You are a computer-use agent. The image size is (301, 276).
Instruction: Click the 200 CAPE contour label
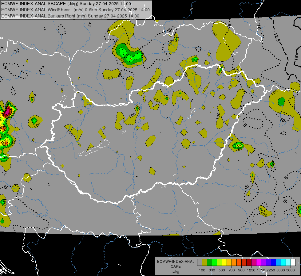(x=122, y=60)
